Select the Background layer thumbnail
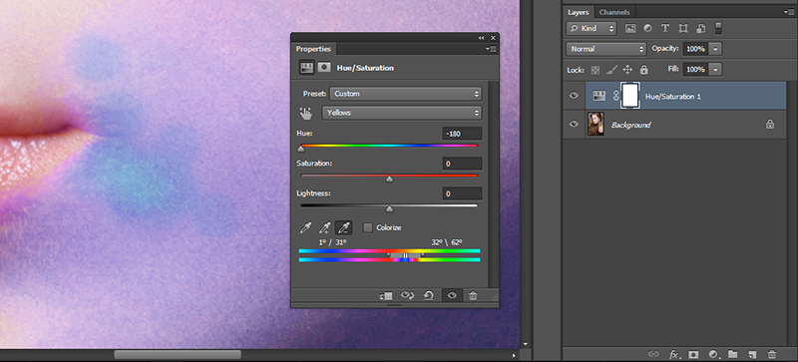 click(596, 124)
